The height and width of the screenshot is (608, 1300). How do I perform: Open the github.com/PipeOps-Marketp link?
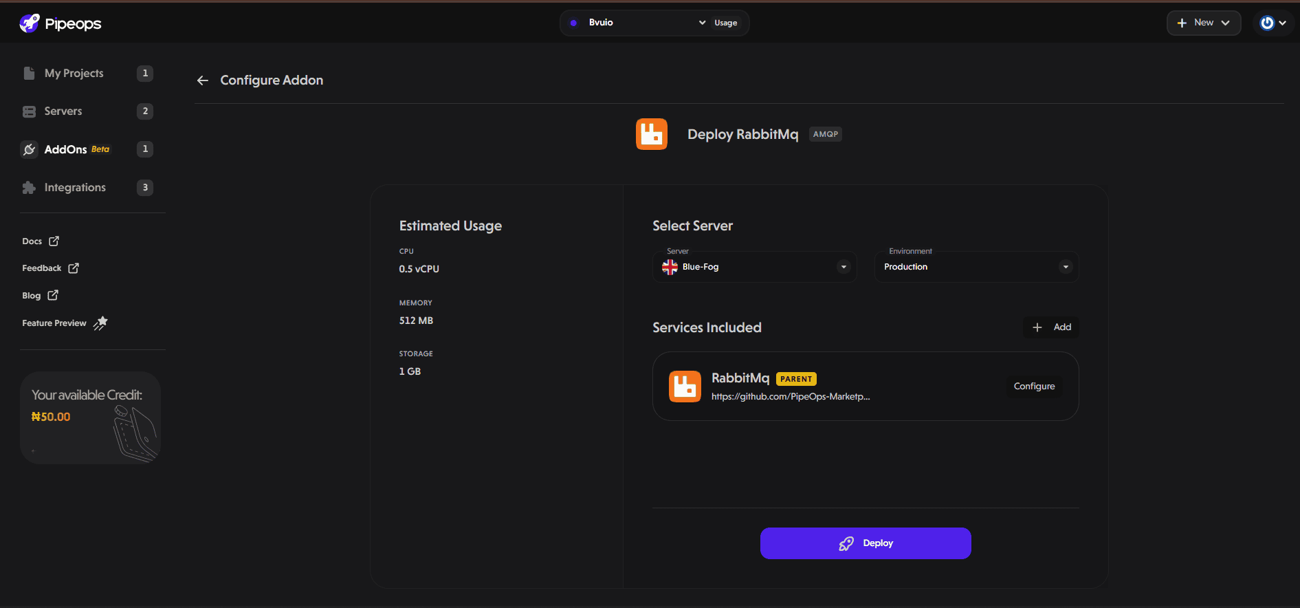pyautogui.click(x=791, y=396)
